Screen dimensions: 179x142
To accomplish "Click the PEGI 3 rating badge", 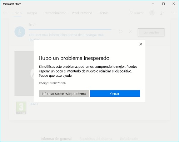I will tap(21, 108).
